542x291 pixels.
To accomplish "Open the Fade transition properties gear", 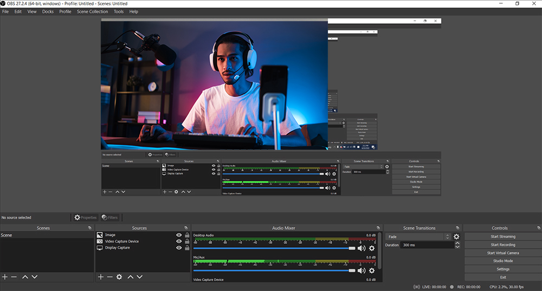I will [456, 237].
